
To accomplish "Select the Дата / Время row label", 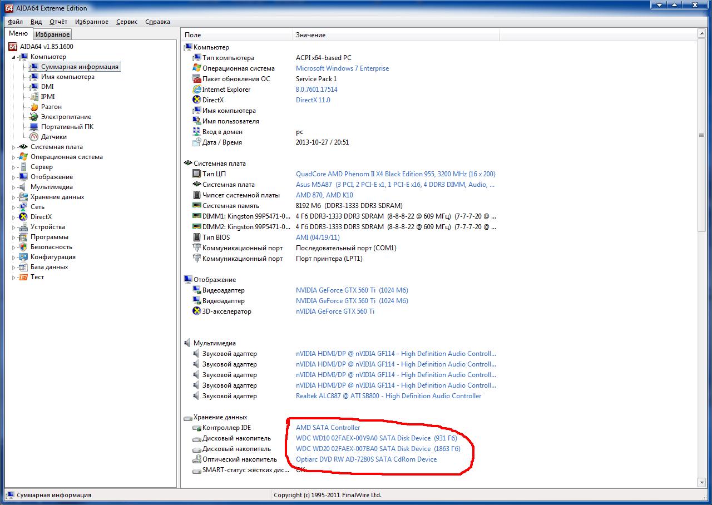I will click(x=222, y=142).
